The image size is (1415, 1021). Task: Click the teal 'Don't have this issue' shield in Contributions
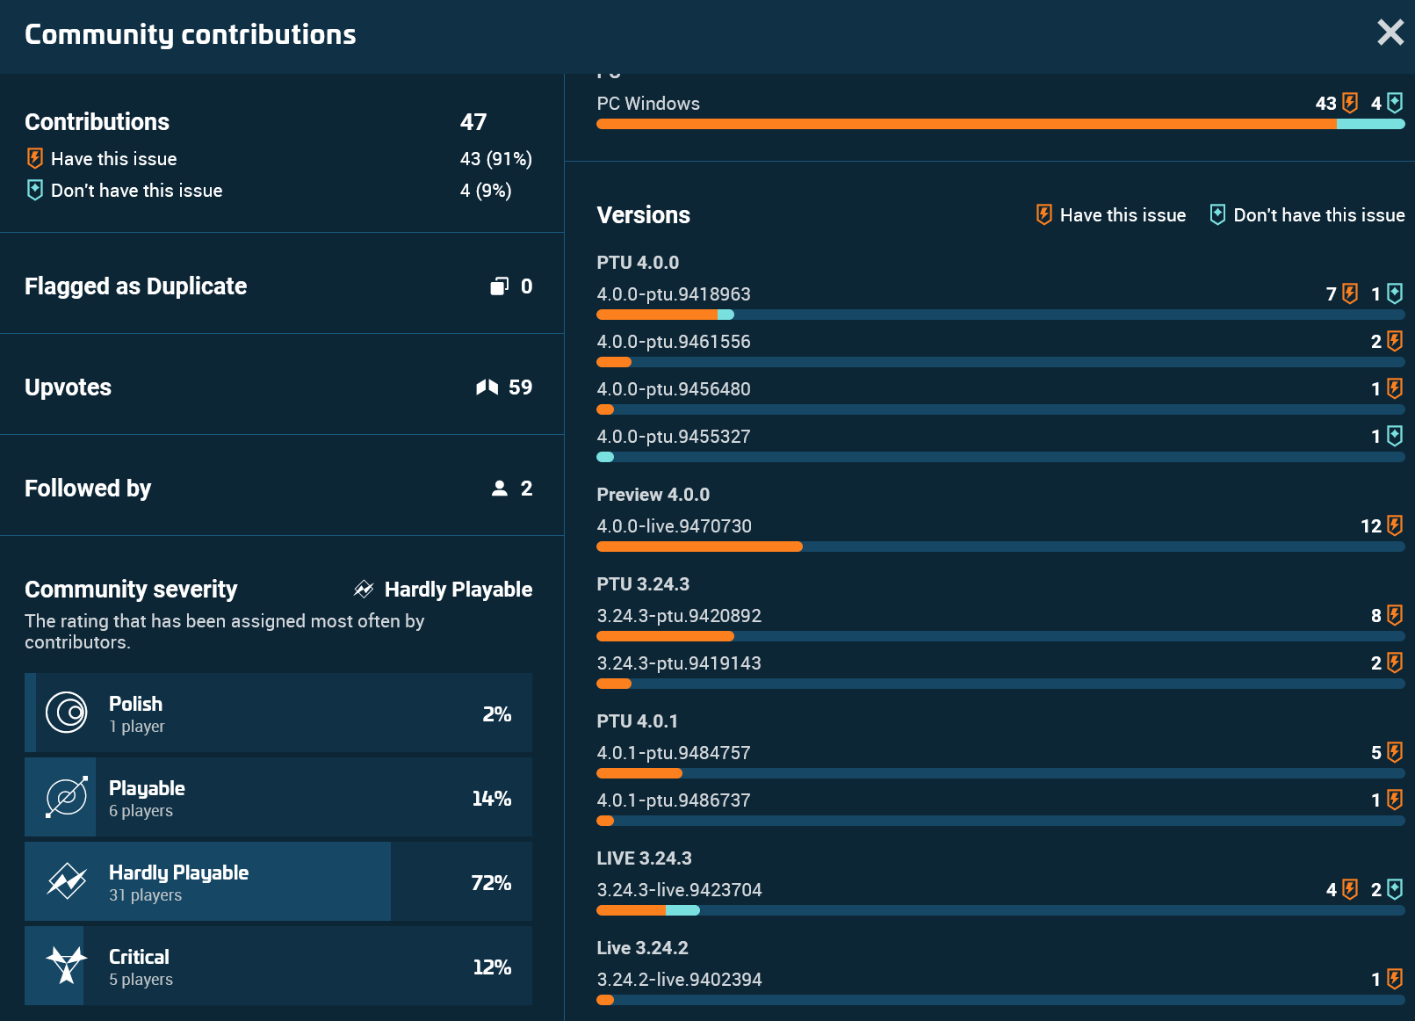tap(35, 190)
